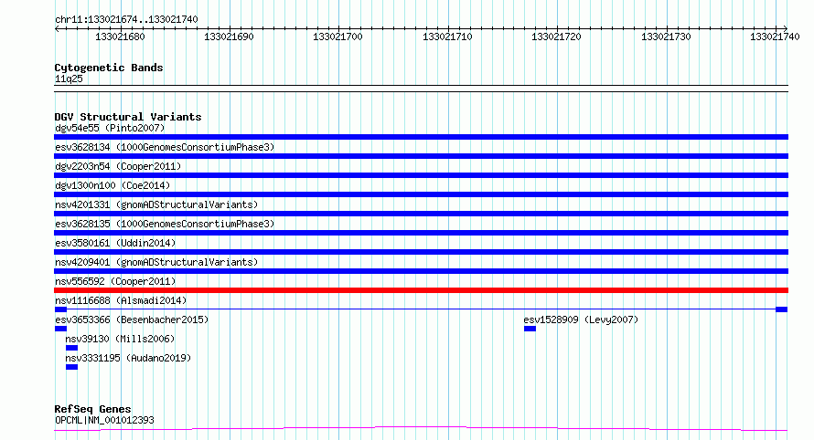This screenshot has height=440, width=814.
Task: Click the blue block under esv3653366
Action: 60,329
